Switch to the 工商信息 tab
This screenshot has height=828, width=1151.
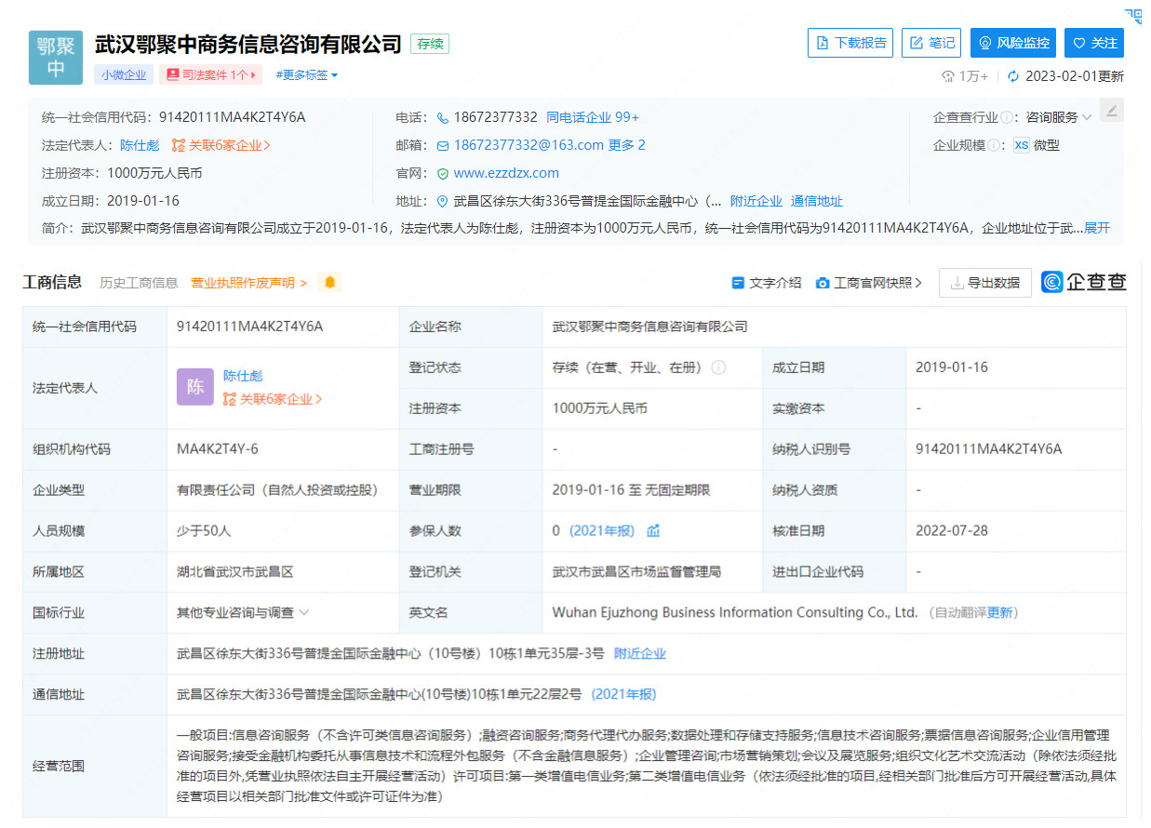point(52,282)
